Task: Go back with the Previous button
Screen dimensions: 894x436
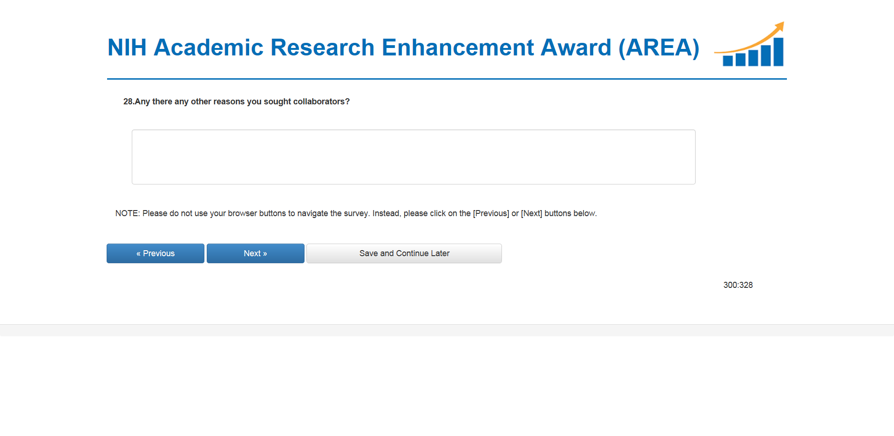Action: click(x=156, y=253)
